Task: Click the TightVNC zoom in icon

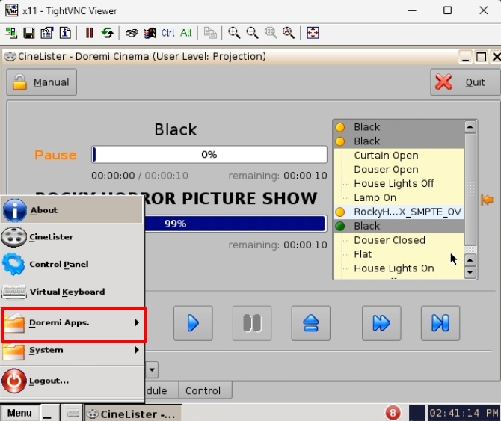Action: [x=235, y=33]
